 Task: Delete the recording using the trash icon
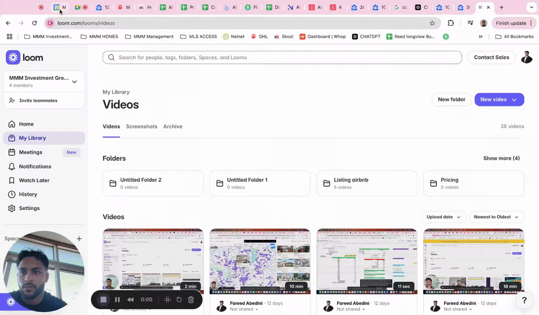pyautogui.click(x=191, y=299)
